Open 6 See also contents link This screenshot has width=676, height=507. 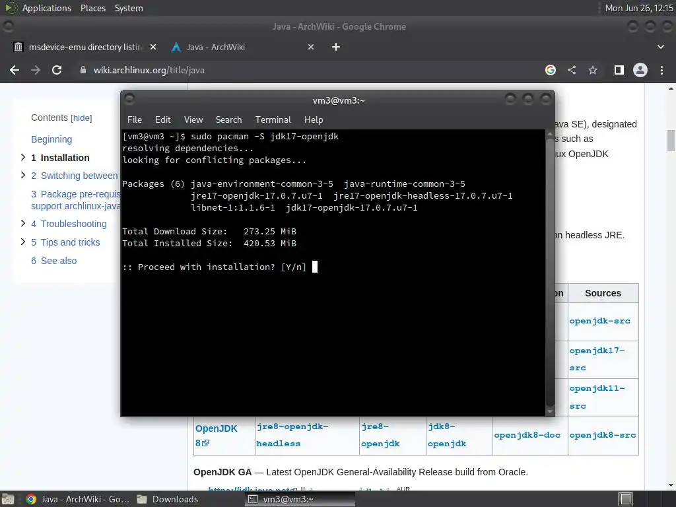(x=53, y=261)
